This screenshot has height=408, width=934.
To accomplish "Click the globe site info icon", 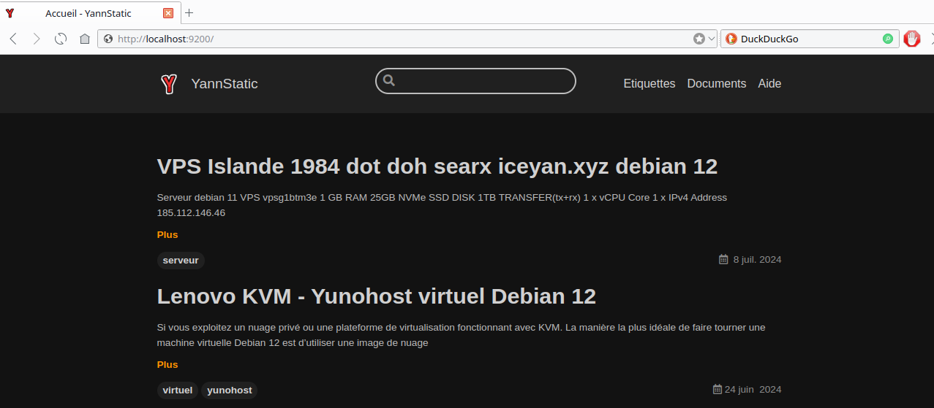I will [x=108, y=39].
